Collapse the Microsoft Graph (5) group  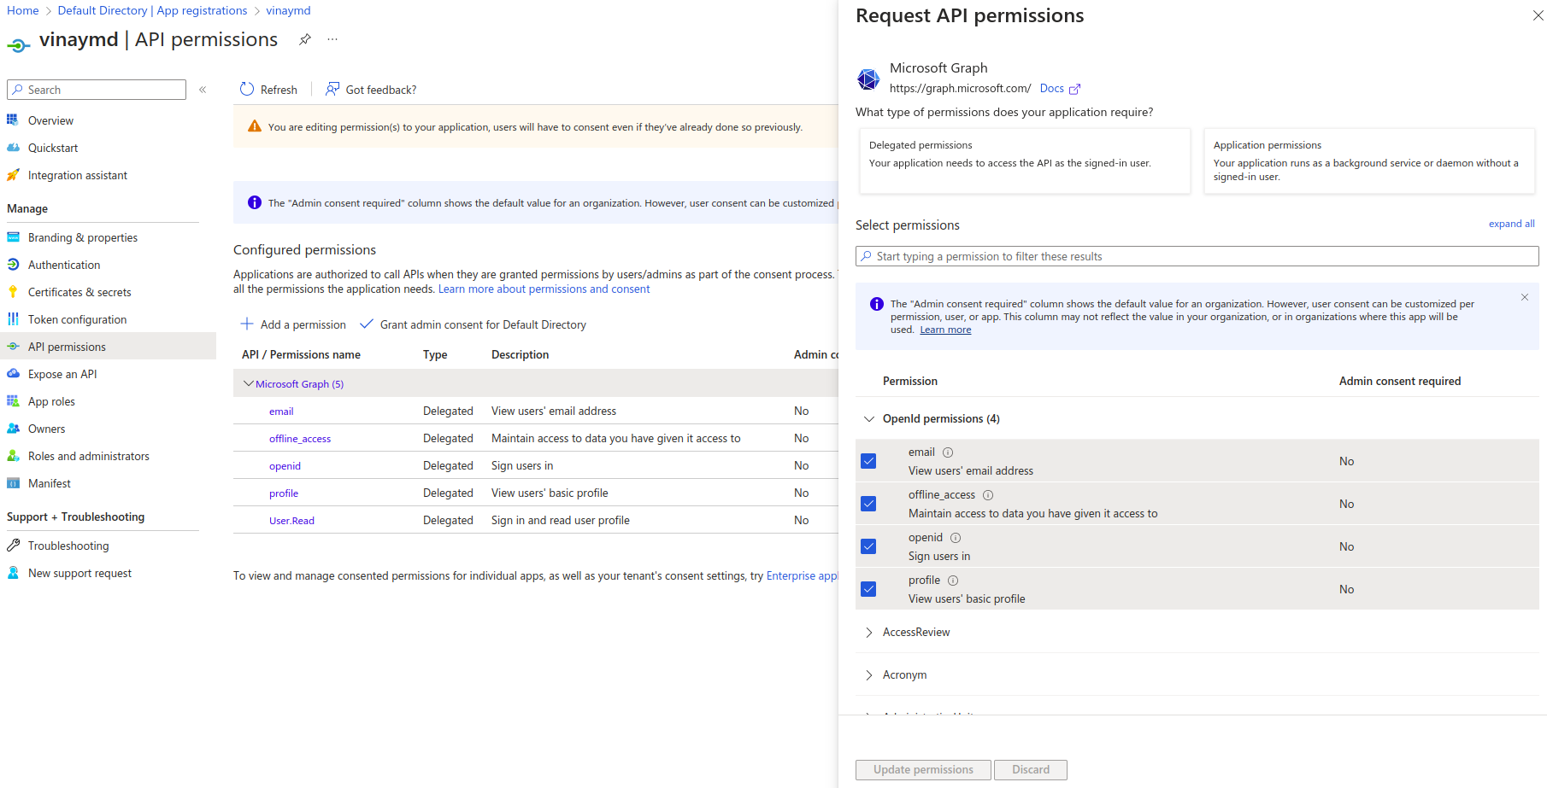(x=249, y=383)
